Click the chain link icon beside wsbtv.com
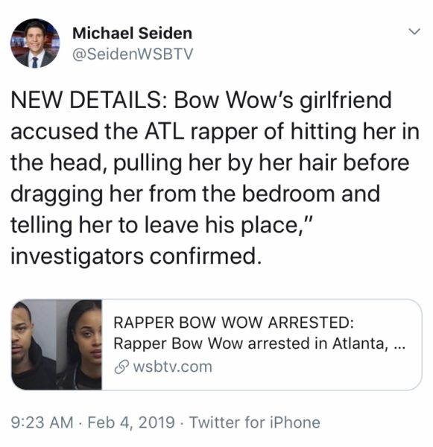This screenshot has height=447, width=433. point(121,367)
